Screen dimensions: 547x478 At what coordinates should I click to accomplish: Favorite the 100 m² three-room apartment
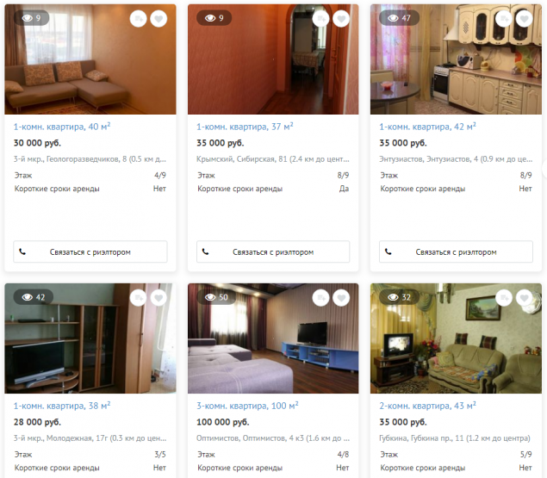pyautogui.click(x=341, y=298)
